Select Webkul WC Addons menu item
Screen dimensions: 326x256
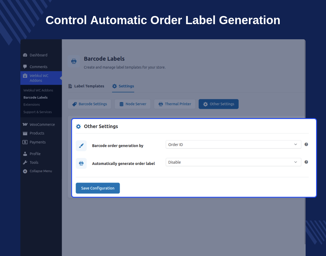[x=41, y=78]
